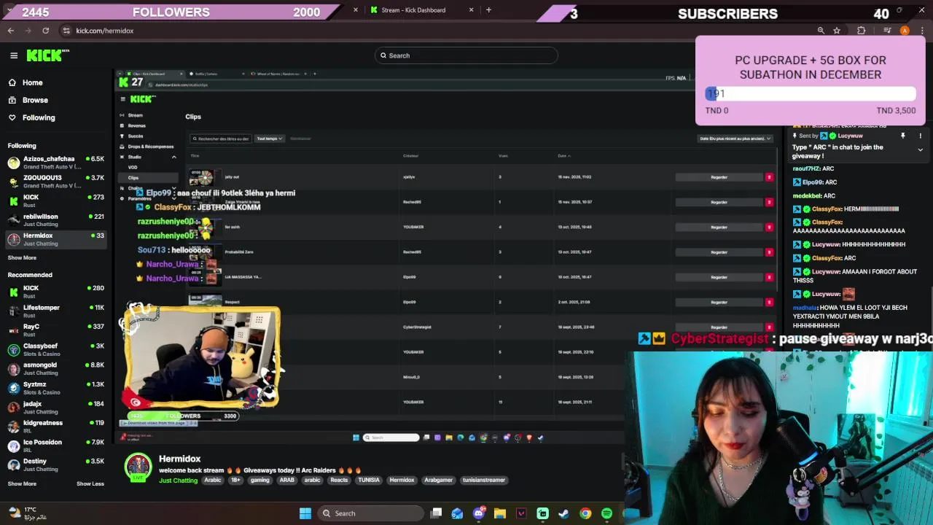Collapse Studio section in streamed dashboard sidebar
This screenshot has width=933, height=525.
pos(173,157)
